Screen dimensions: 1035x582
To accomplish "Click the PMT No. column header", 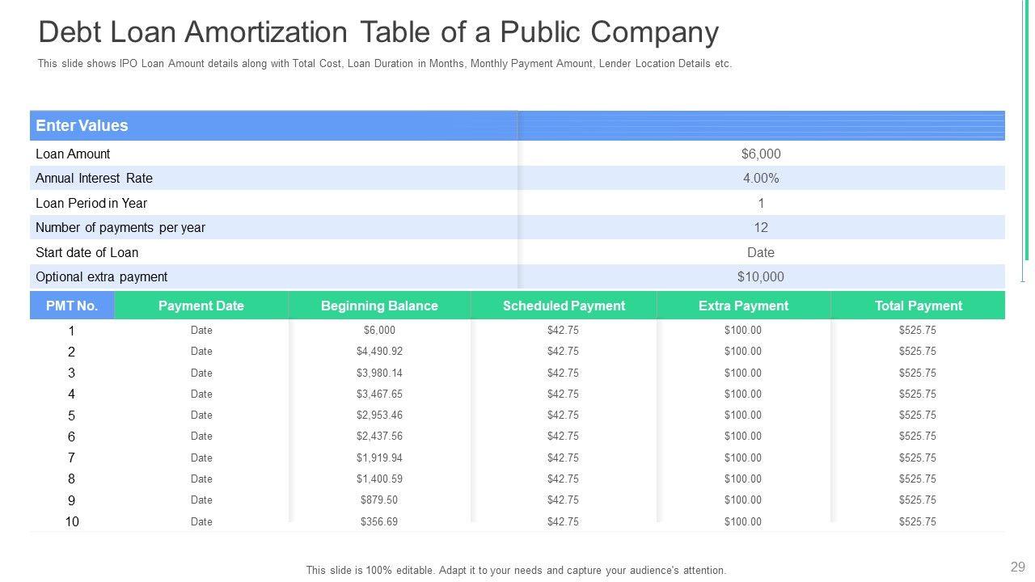I will [72, 306].
